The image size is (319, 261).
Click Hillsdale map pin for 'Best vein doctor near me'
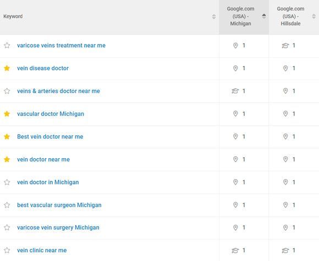click(x=285, y=136)
